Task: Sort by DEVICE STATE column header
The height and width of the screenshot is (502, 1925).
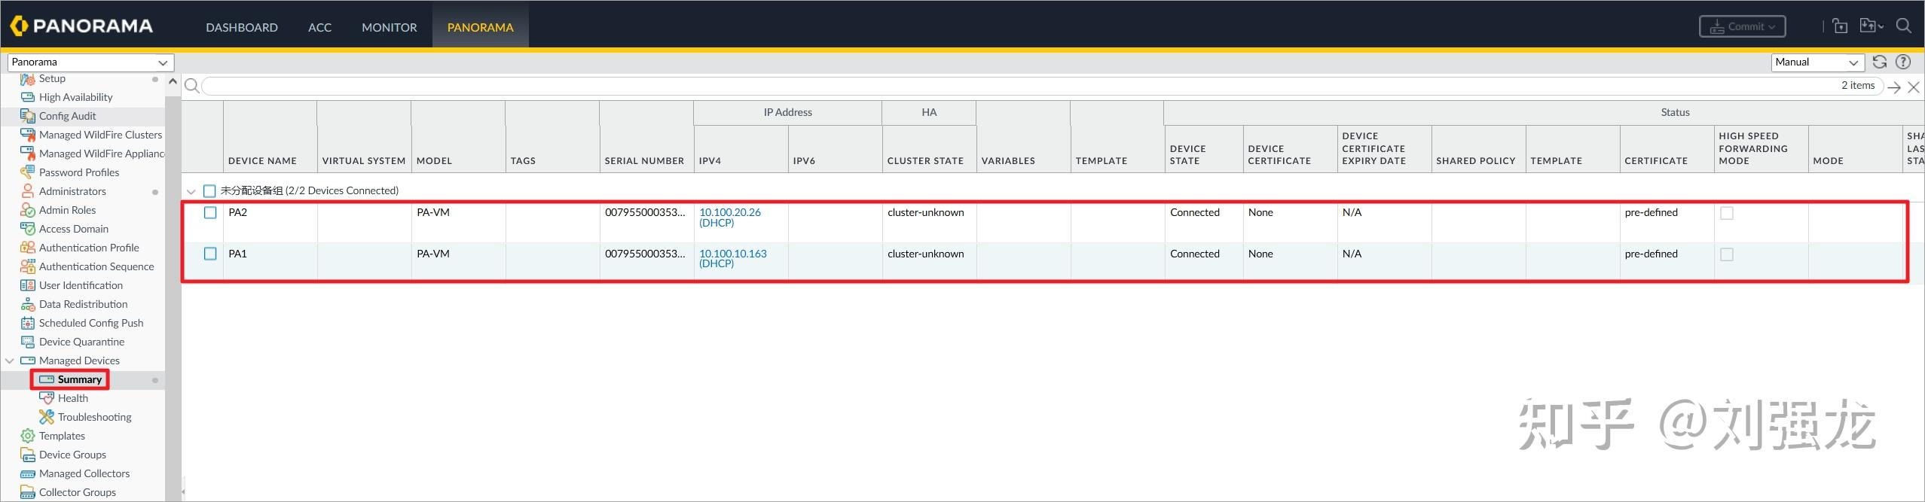Action: pyautogui.click(x=1187, y=155)
